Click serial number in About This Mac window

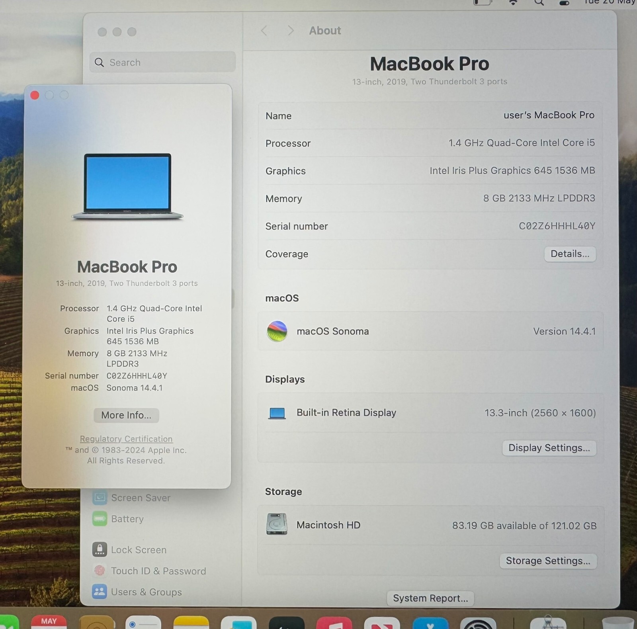[x=137, y=376]
